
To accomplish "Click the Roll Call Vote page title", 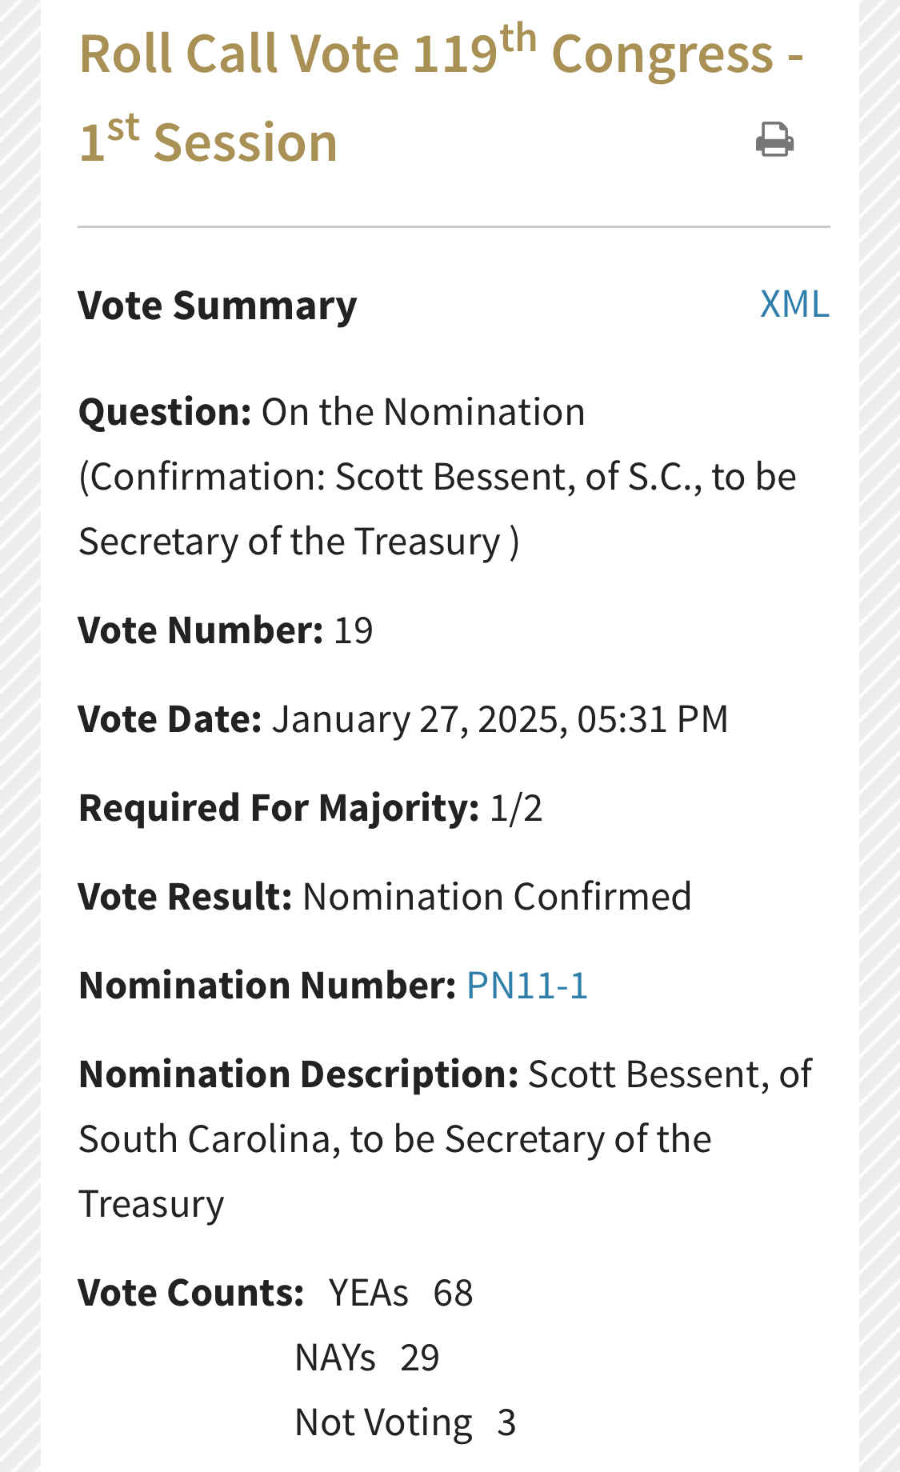I will coord(440,96).
